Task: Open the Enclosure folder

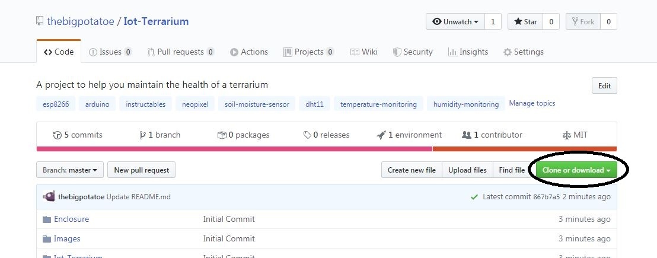Action: click(72, 219)
